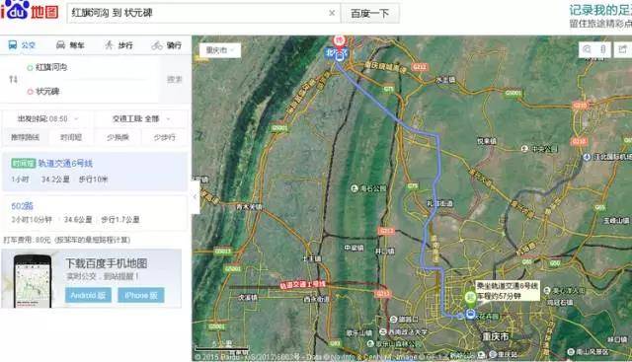Screen dimensions: 632x362
Task: Click the 歌乐山森林公园 icon
Action: click(370, 344)
